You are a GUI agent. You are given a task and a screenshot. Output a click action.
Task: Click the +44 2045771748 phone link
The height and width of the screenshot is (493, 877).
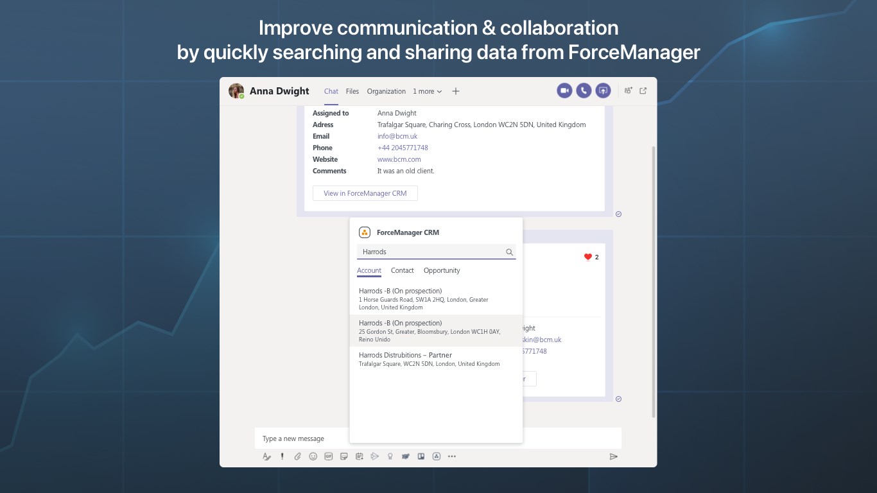[x=403, y=148]
